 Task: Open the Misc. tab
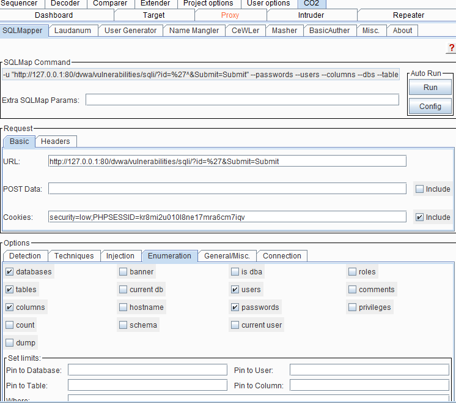point(371,31)
